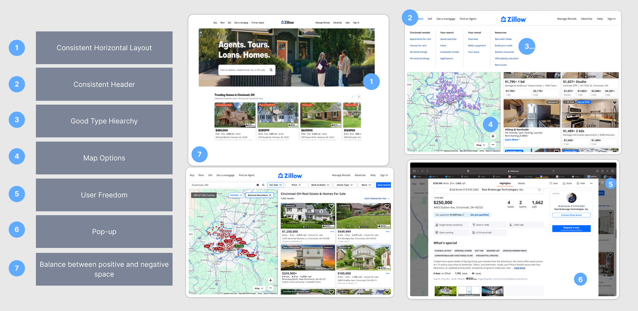Toggle Save in the listing popup
This screenshot has height=311, width=638.
point(554,183)
